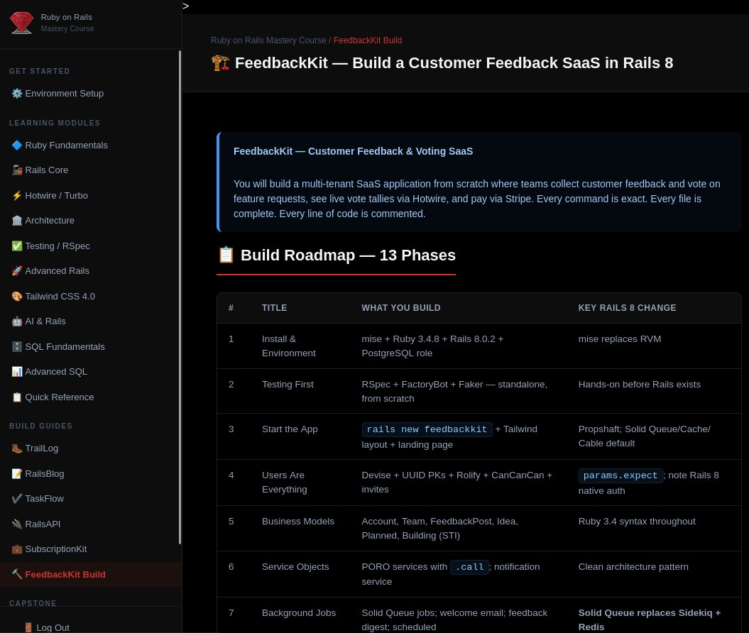Open the AI & Rails module
The height and width of the screenshot is (633, 749).
[91, 321]
